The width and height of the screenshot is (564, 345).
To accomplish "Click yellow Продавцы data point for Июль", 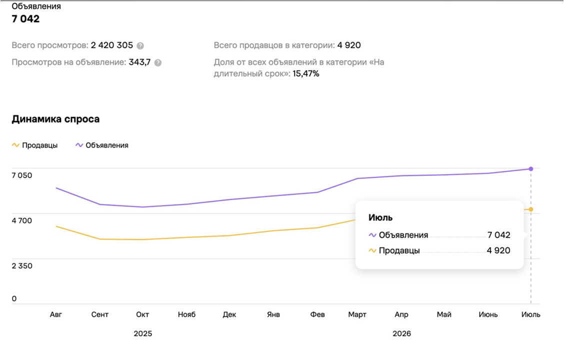I will tap(531, 209).
